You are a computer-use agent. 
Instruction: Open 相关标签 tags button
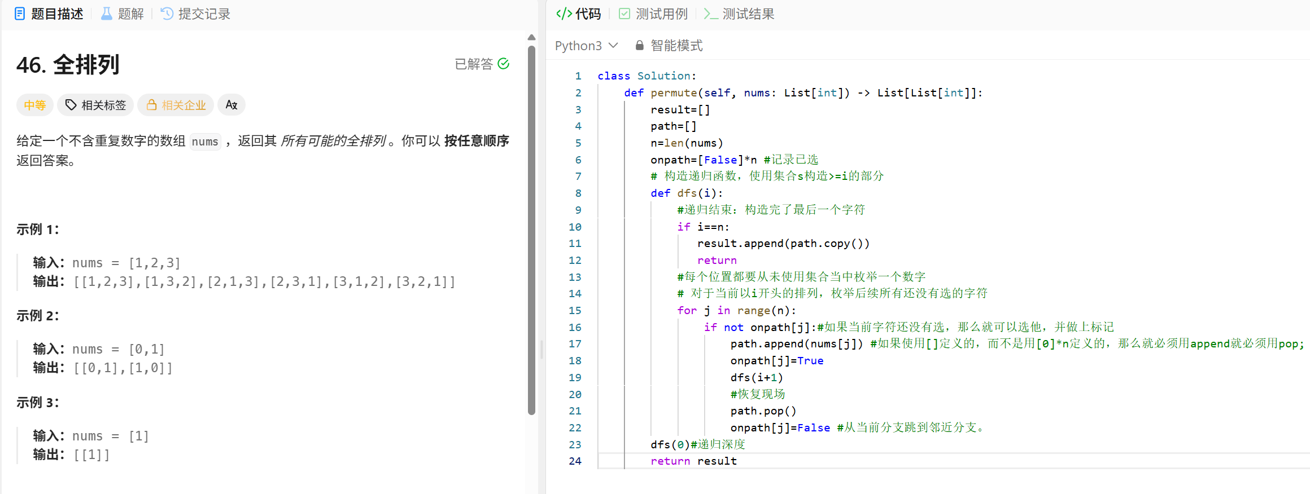(x=95, y=105)
